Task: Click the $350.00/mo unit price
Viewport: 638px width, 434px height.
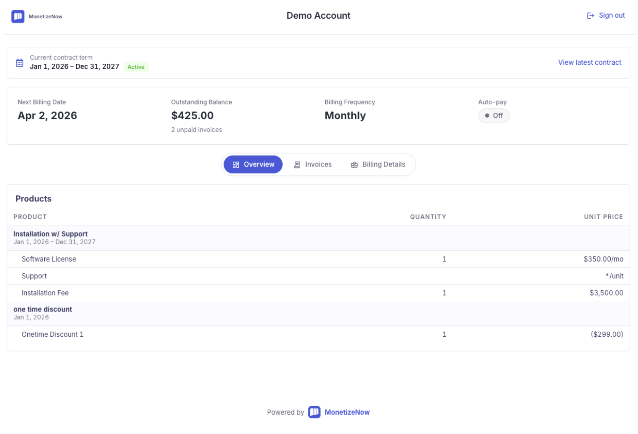Action: [603, 259]
